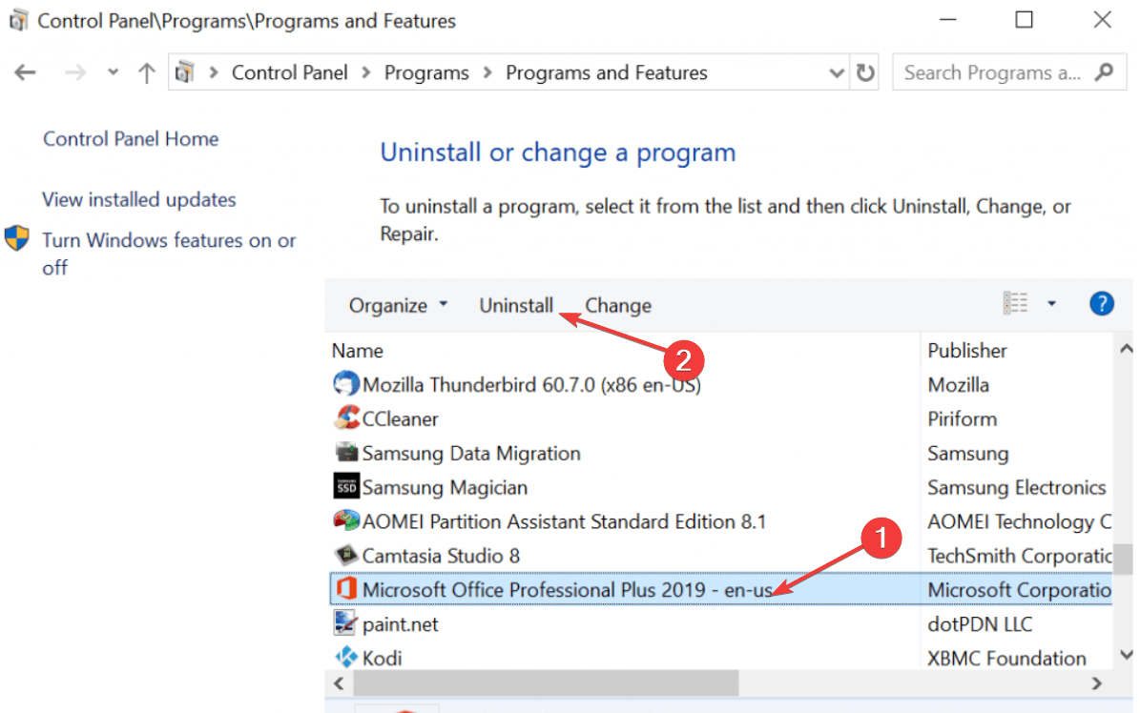Select Programs and Features breadcrumb
The width and height of the screenshot is (1140, 713).
[607, 72]
